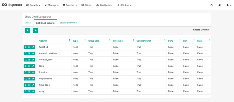This screenshot has width=234, height=102.
Task: Sort table by Count Distinct arrow
Action: [165, 40]
